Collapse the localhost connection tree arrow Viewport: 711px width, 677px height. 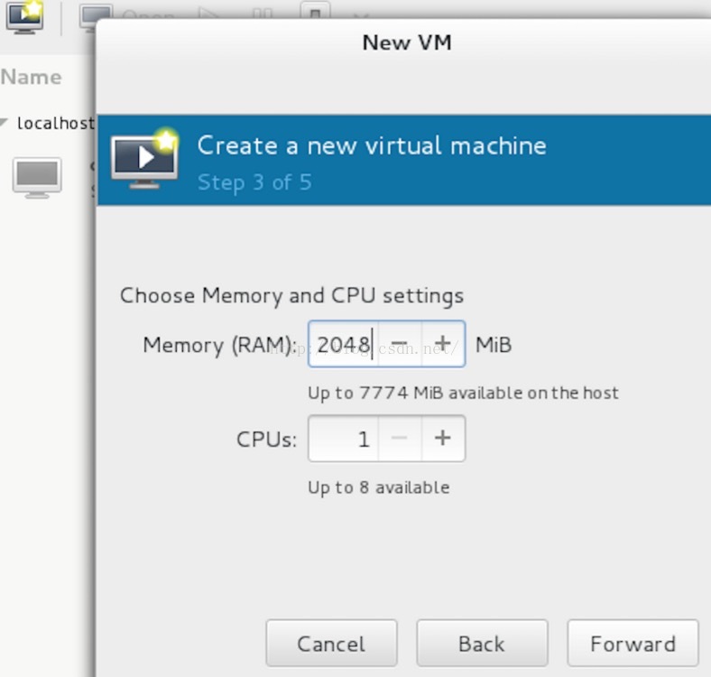pyautogui.click(x=5, y=122)
